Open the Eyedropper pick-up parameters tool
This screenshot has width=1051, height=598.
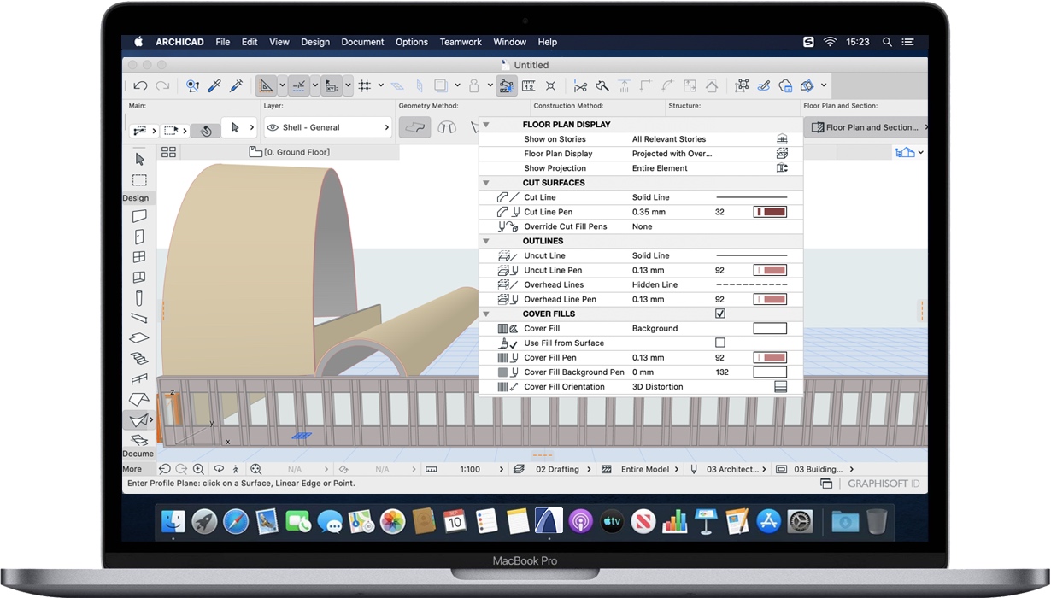(x=215, y=85)
